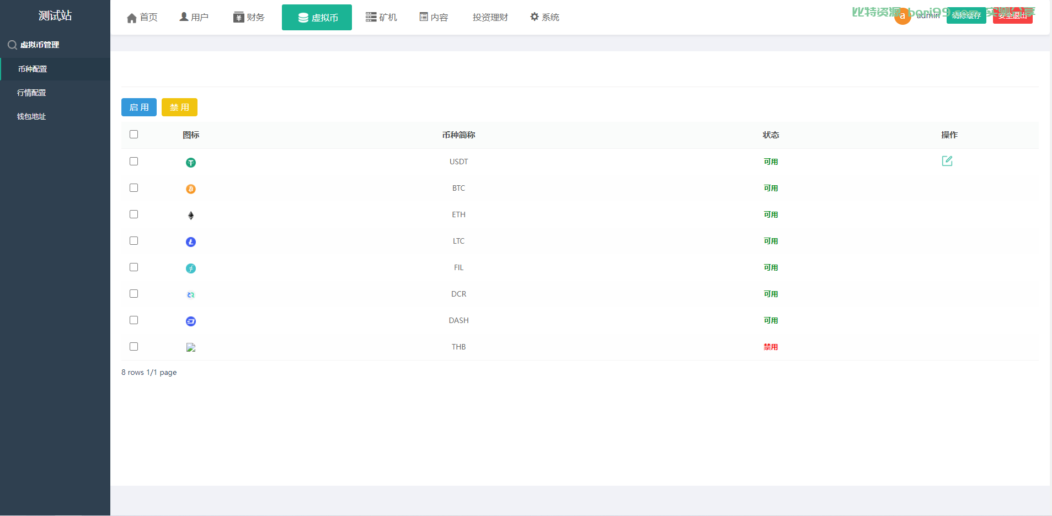Image resolution: width=1052 pixels, height=516 pixels.
Task: Open 行情配置 in the sidebar
Action: pyautogui.click(x=31, y=93)
